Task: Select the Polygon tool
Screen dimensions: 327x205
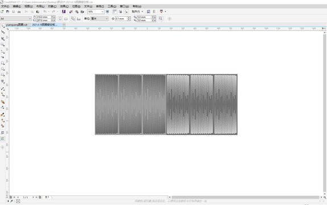Action: point(2,75)
